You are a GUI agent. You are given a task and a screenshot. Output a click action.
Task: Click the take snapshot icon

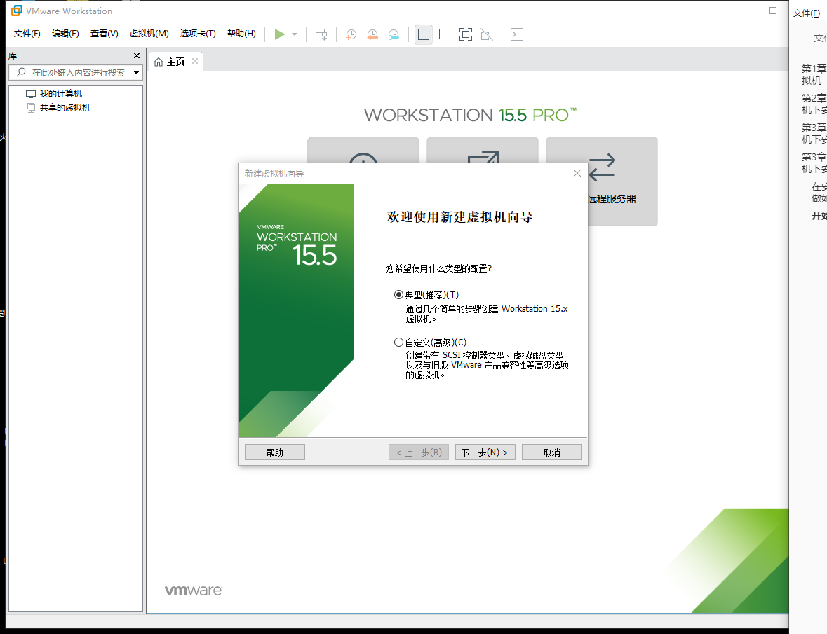[351, 35]
